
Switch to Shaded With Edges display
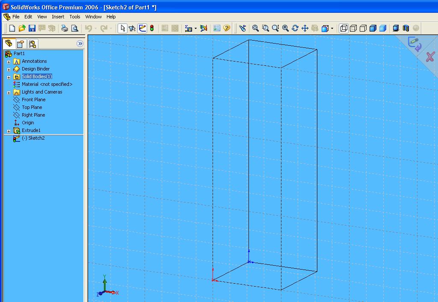coord(373,28)
